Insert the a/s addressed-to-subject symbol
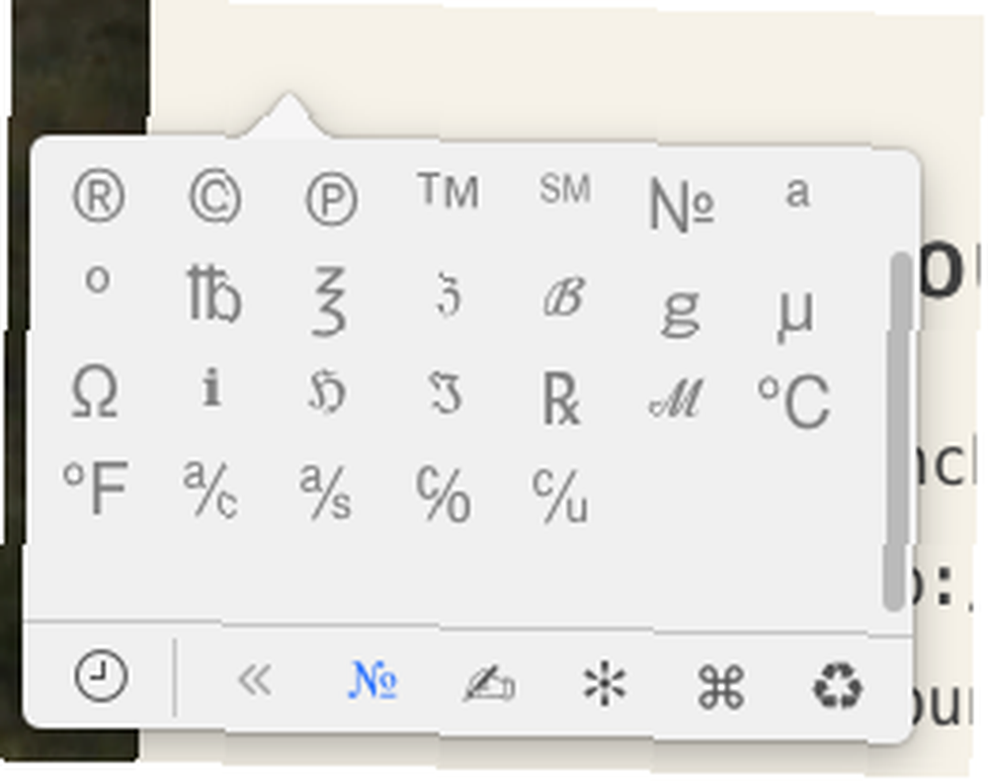 click(326, 491)
